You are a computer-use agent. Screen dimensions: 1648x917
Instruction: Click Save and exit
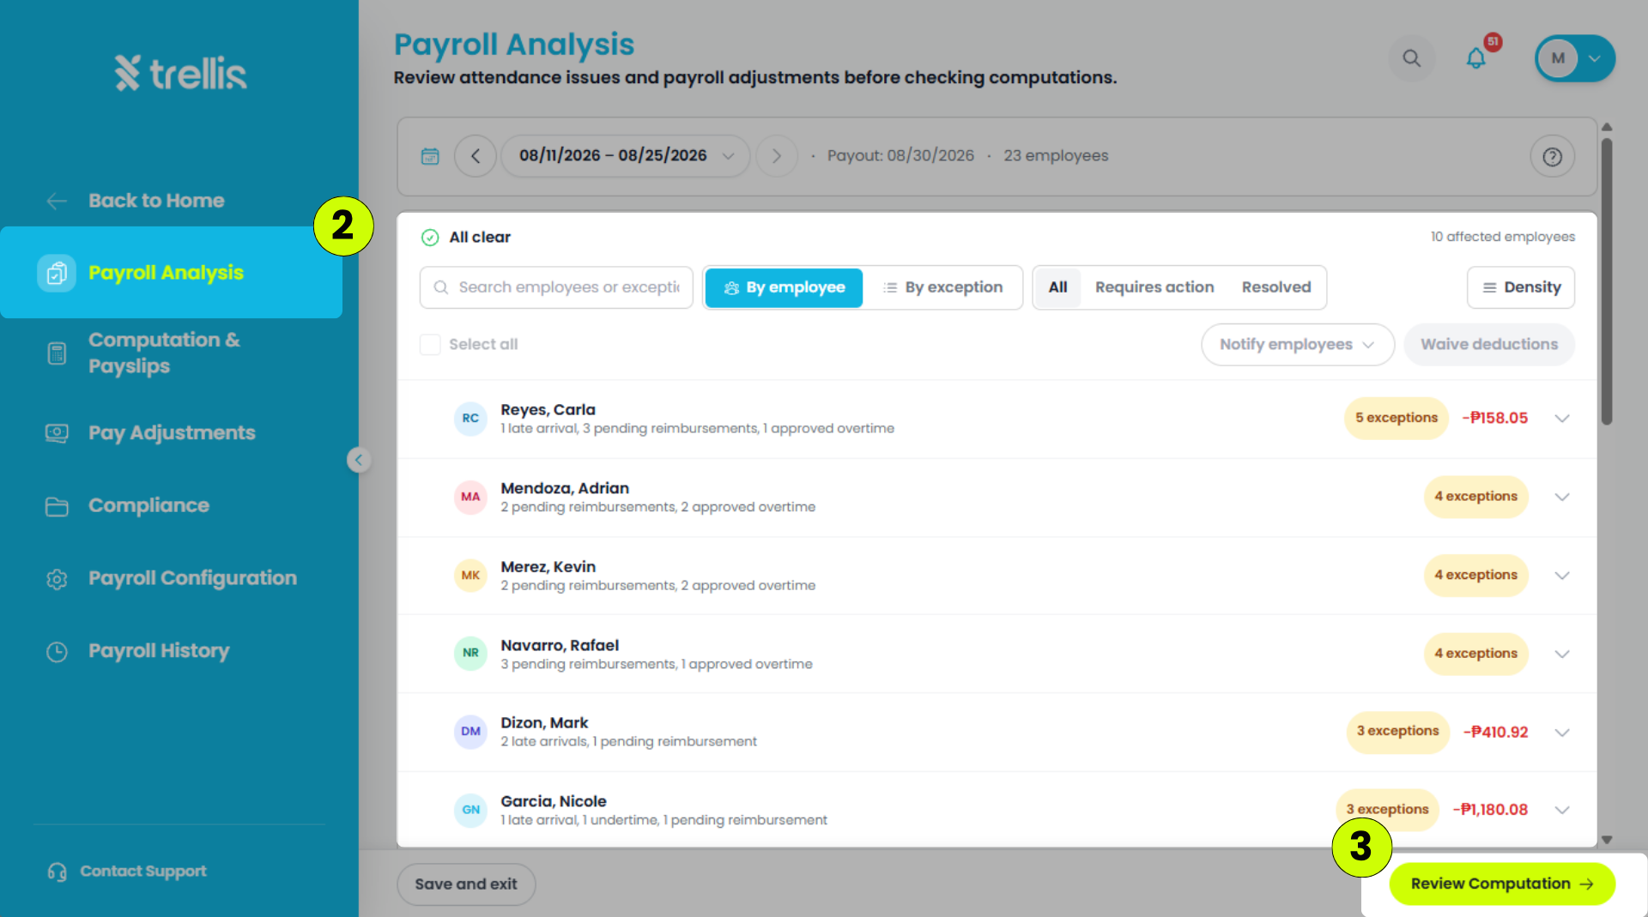click(x=466, y=884)
